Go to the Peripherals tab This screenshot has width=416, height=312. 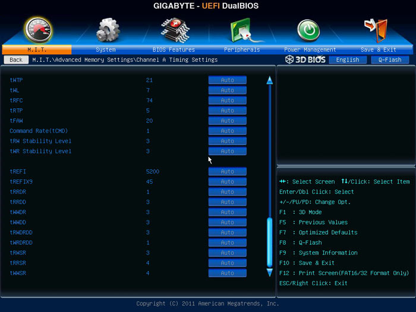pyautogui.click(x=242, y=49)
